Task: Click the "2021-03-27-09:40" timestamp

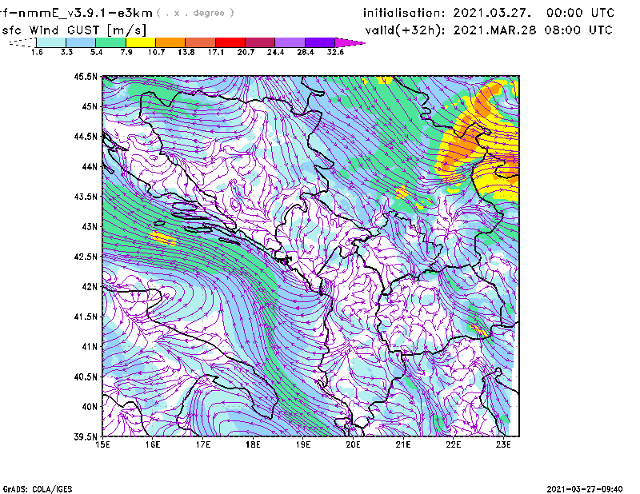Action: tap(585, 489)
